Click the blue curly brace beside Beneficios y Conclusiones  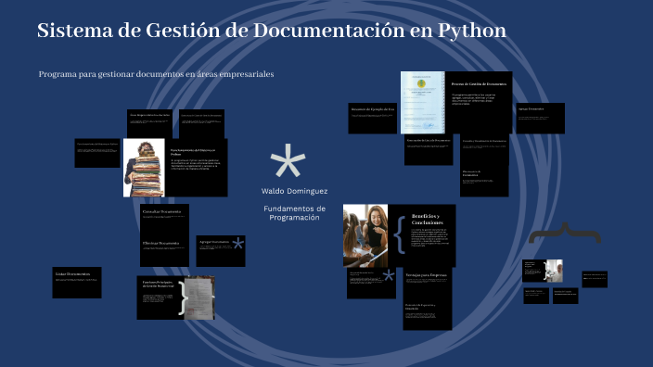click(x=400, y=234)
